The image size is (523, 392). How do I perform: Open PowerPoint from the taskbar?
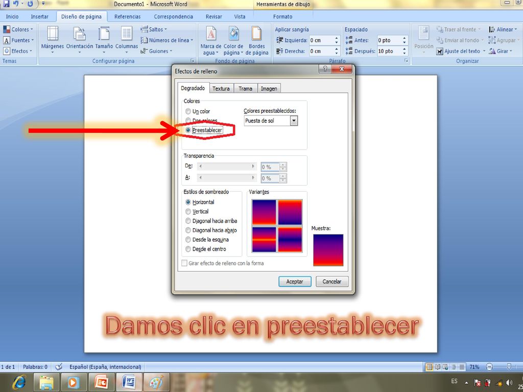click(102, 382)
